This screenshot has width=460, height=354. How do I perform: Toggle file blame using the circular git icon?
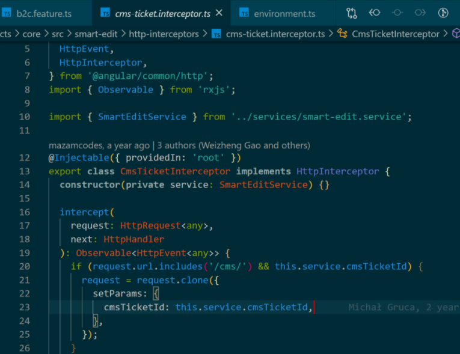[x=443, y=13]
